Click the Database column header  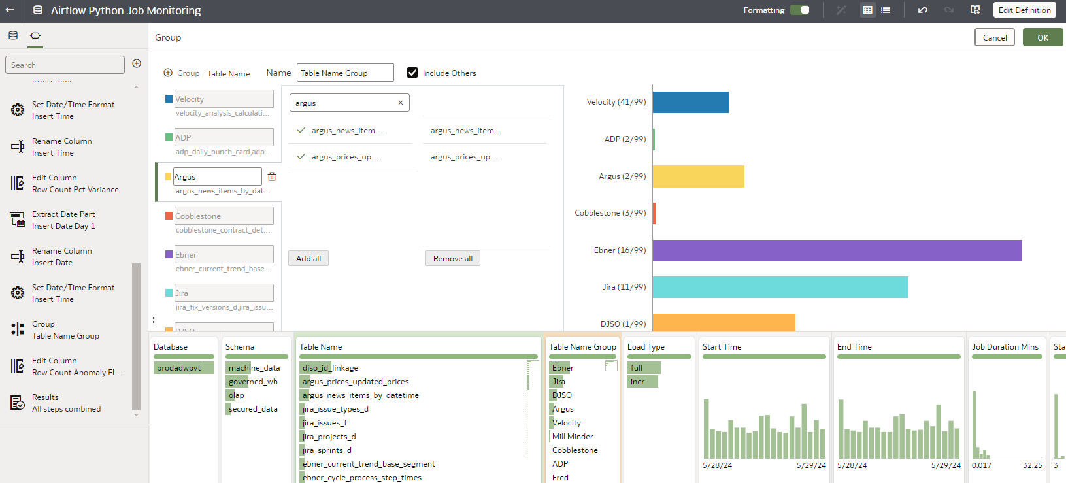(x=171, y=347)
